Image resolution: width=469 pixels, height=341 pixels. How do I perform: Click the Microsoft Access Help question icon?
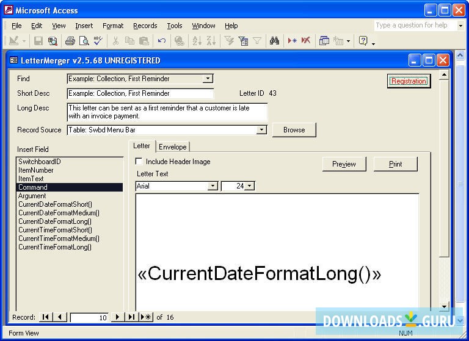[363, 41]
